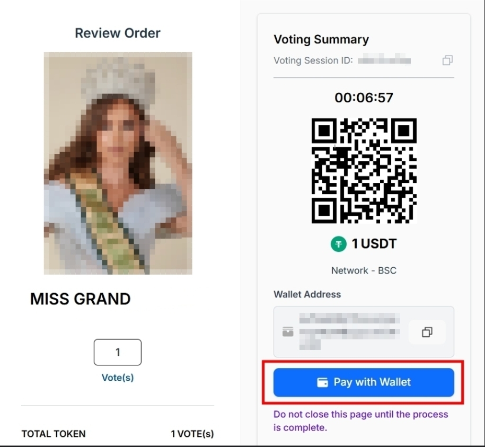
Task: Click the 1 USDT amount text
Action: [x=374, y=244]
